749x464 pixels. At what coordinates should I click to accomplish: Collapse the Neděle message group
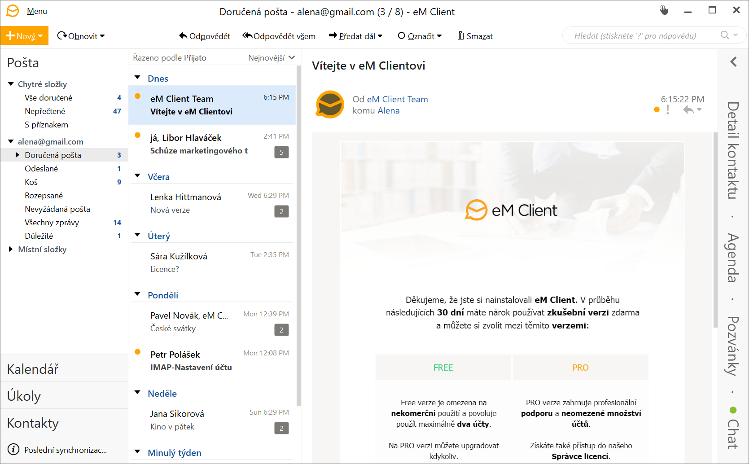pos(138,393)
